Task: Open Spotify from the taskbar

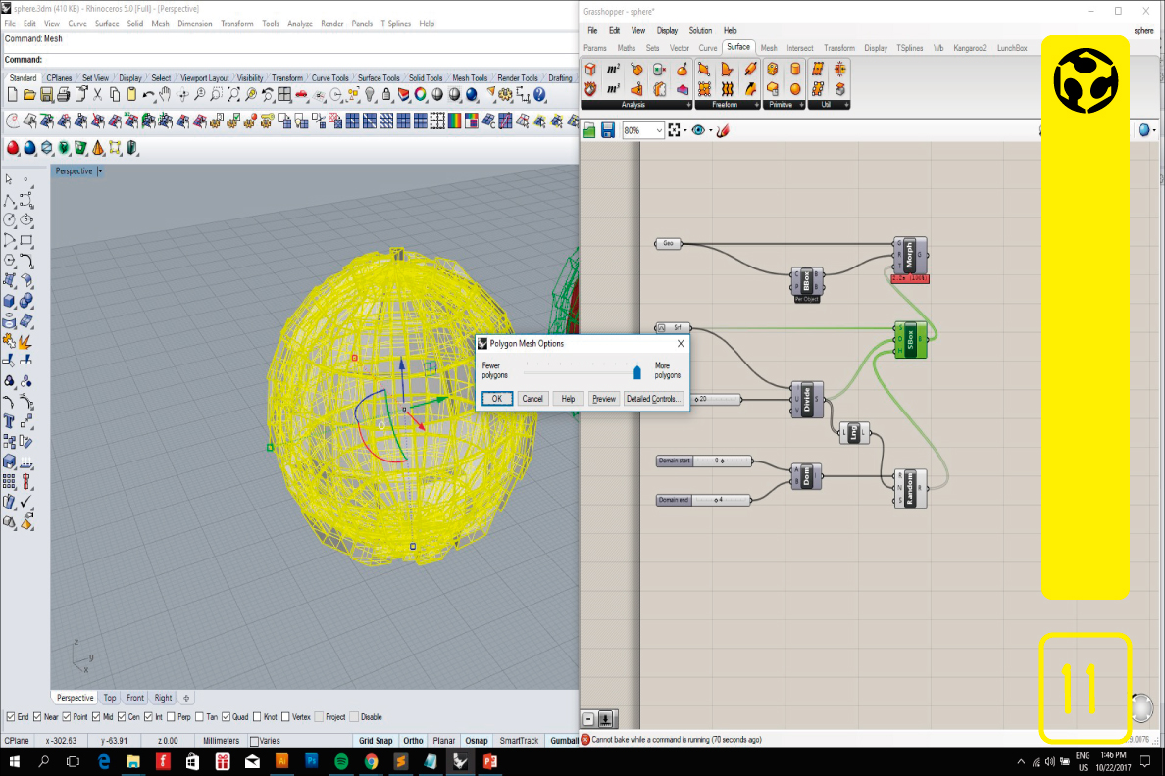Action: coord(341,761)
